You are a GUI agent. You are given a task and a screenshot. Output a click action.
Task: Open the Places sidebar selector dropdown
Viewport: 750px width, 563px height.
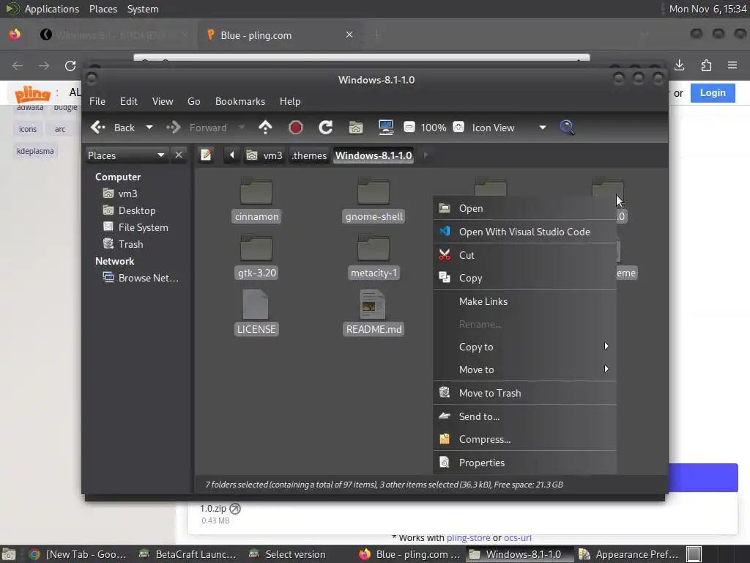coord(126,155)
